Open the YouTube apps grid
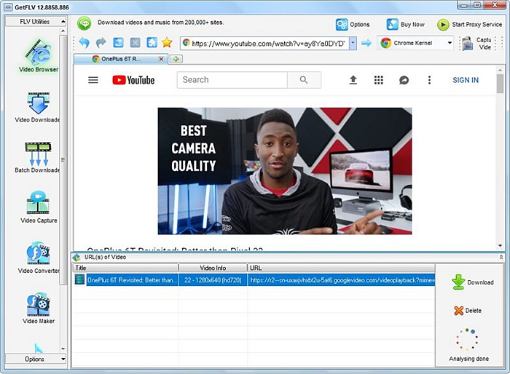510x374 pixels. (378, 80)
